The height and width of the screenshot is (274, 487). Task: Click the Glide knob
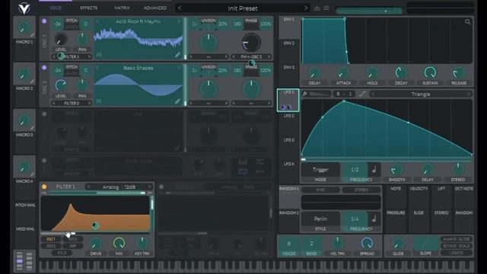(398, 244)
